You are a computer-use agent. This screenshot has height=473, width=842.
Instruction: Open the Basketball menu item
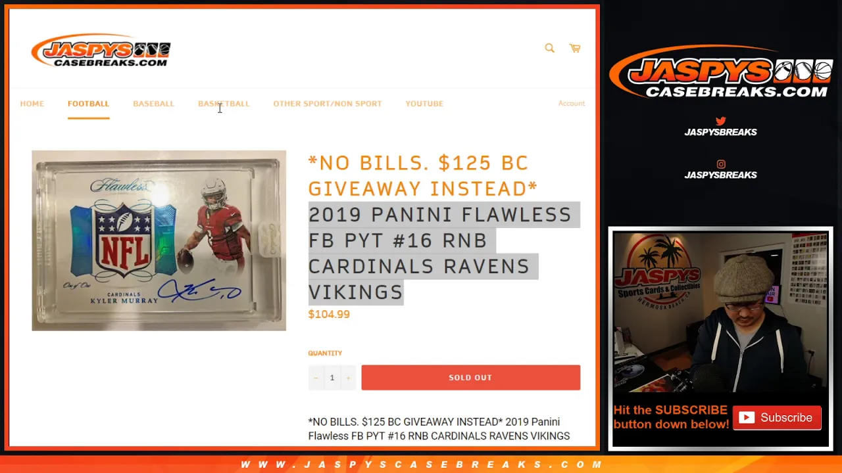[x=224, y=104]
